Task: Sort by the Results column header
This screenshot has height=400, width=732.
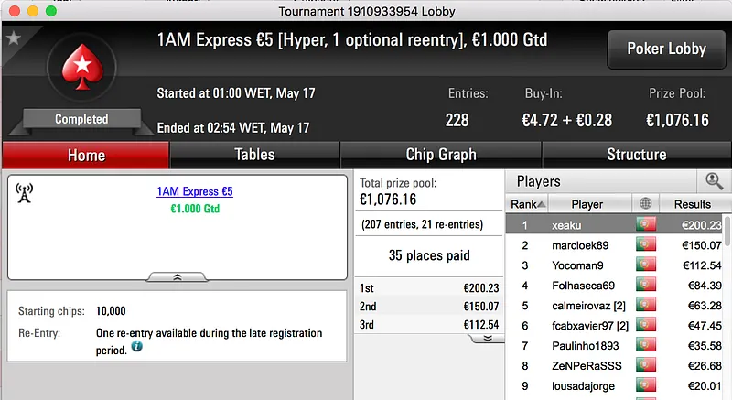Action: click(692, 204)
